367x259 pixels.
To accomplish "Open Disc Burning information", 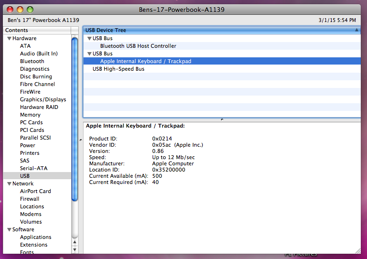I will pos(36,76).
